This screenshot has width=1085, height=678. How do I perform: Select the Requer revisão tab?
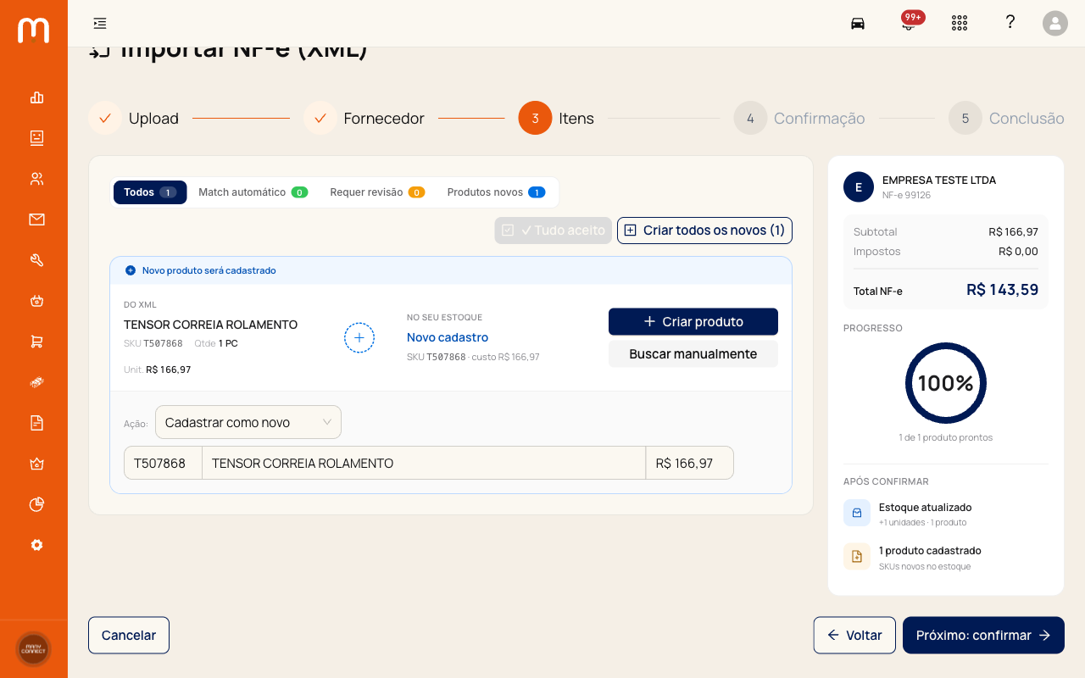[x=377, y=192]
